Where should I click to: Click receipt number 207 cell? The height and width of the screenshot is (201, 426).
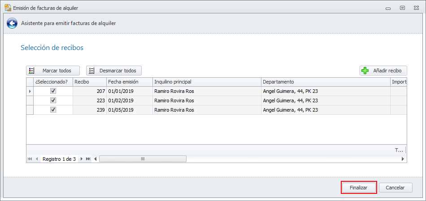90,91
